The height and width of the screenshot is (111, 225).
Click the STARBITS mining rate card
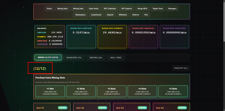pos(112,37)
